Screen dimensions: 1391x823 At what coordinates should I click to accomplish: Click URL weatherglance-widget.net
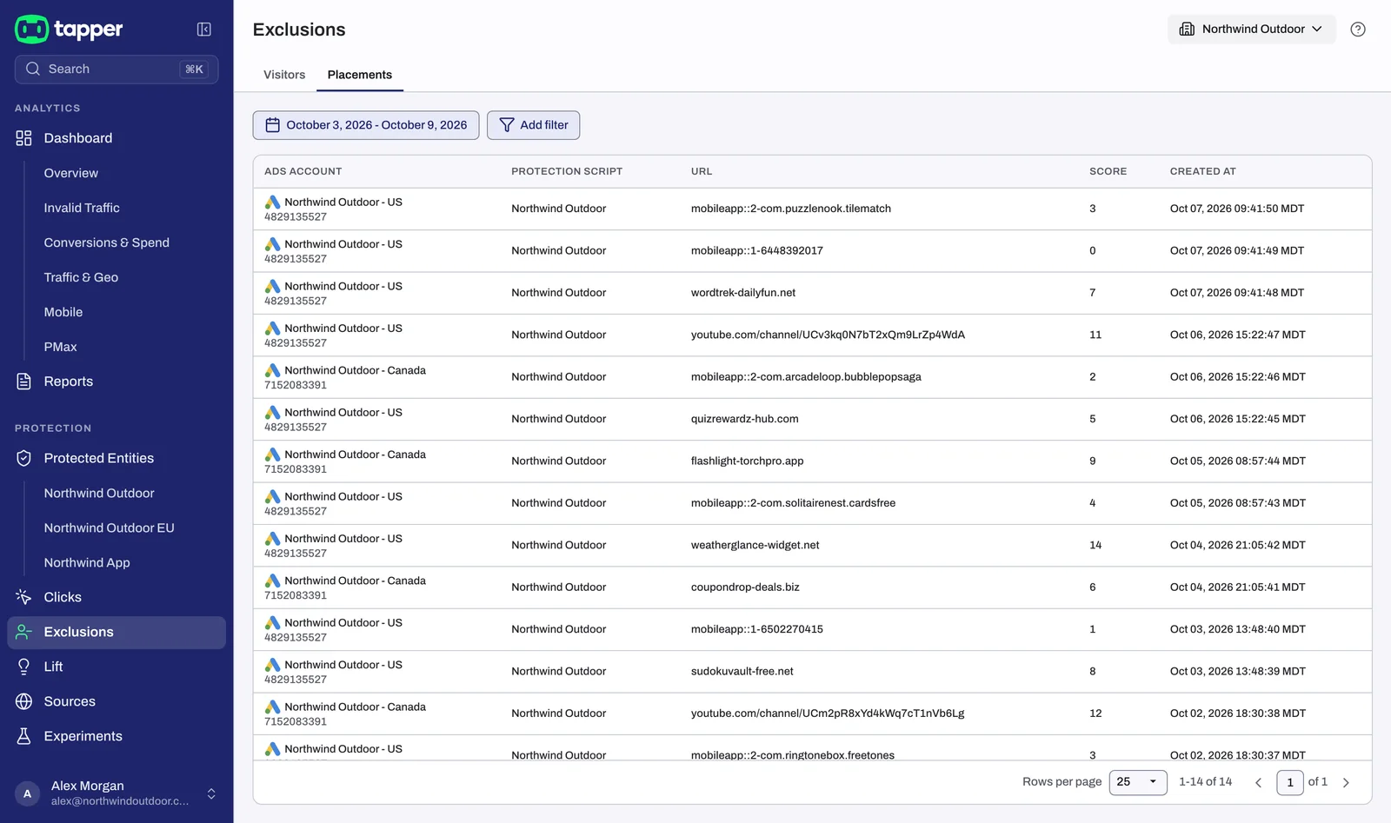[755, 545]
